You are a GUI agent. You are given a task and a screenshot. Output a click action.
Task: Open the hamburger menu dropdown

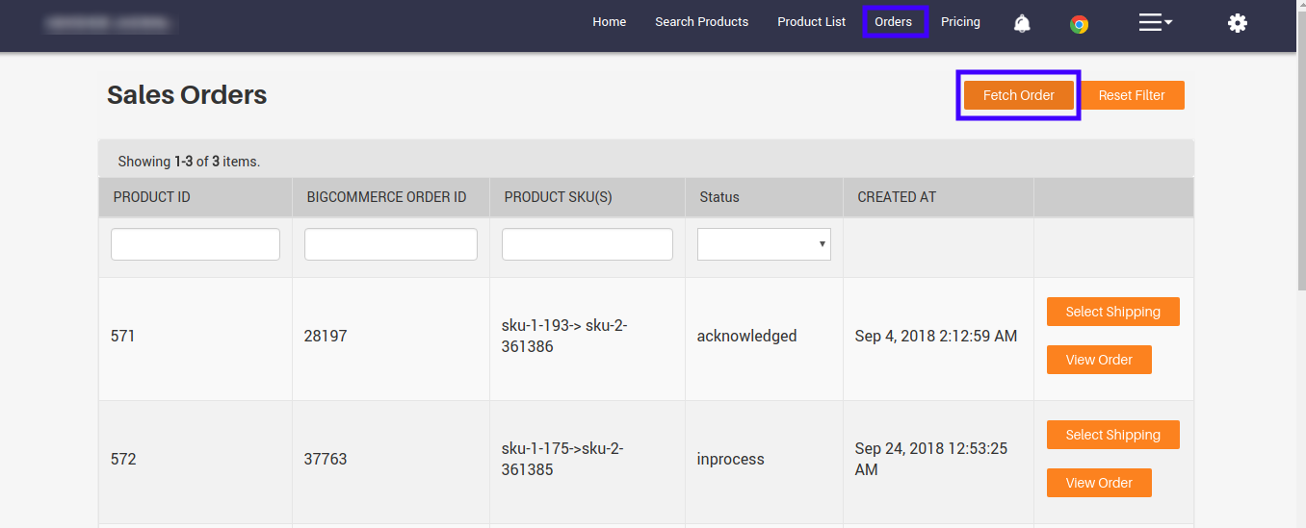click(x=1154, y=22)
